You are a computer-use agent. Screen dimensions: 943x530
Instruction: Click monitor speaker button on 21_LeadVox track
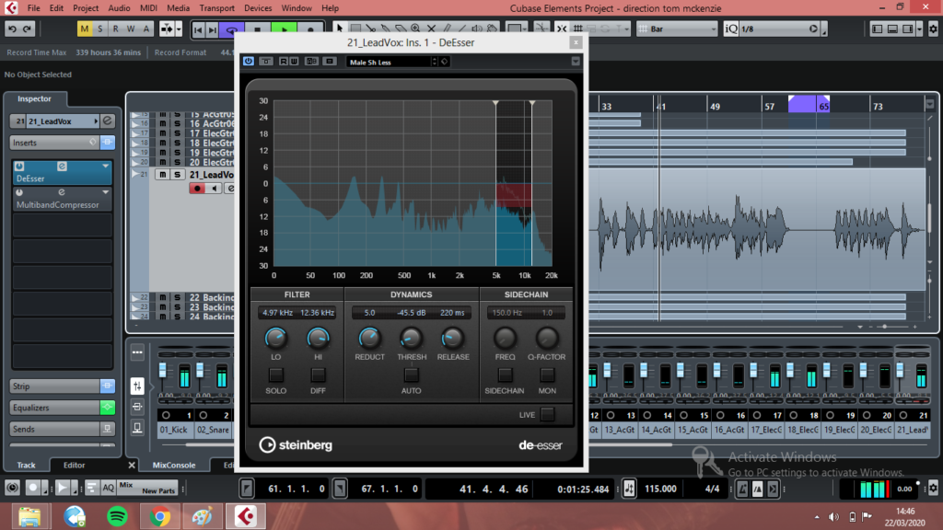(214, 189)
